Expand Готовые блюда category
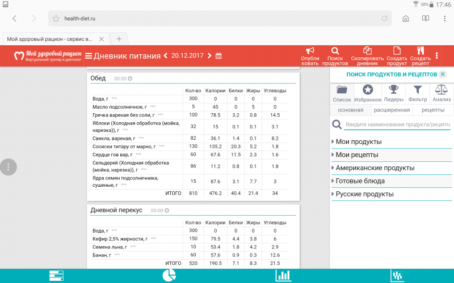The height and width of the screenshot is (283, 454). point(360,181)
